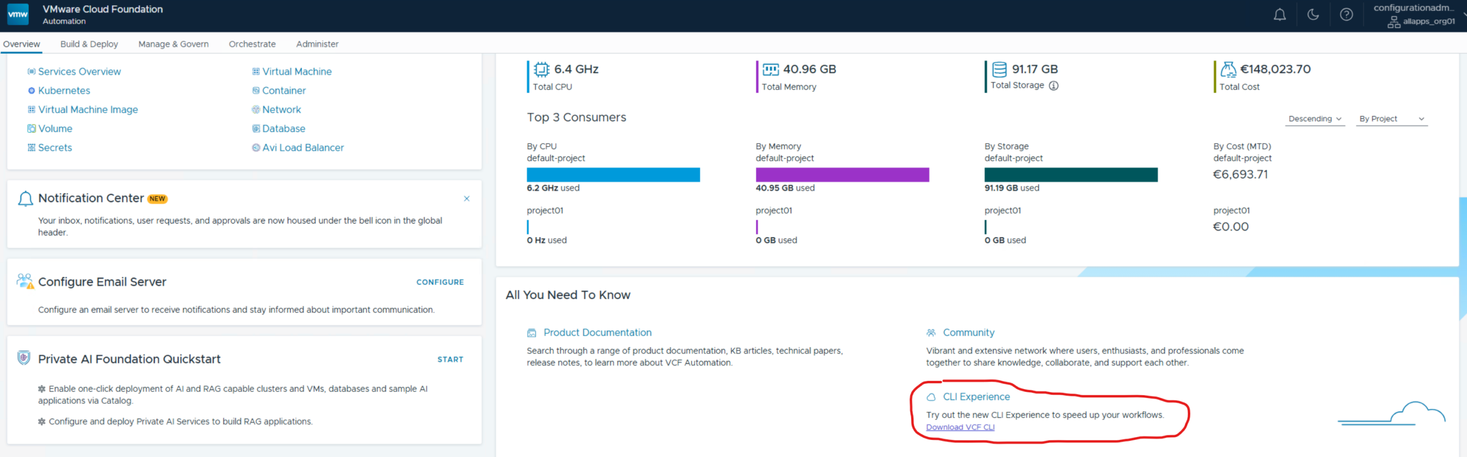Click the default-project CPU usage bar
This screenshot has width=1467, height=457.
point(613,174)
